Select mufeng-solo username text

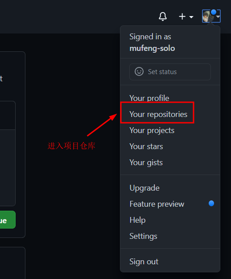coord(152,48)
